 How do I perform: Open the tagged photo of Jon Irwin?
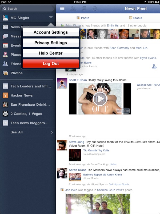coord(98,204)
